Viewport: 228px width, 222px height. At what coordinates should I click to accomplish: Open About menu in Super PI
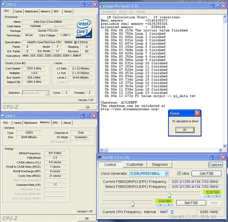pos(126,12)
